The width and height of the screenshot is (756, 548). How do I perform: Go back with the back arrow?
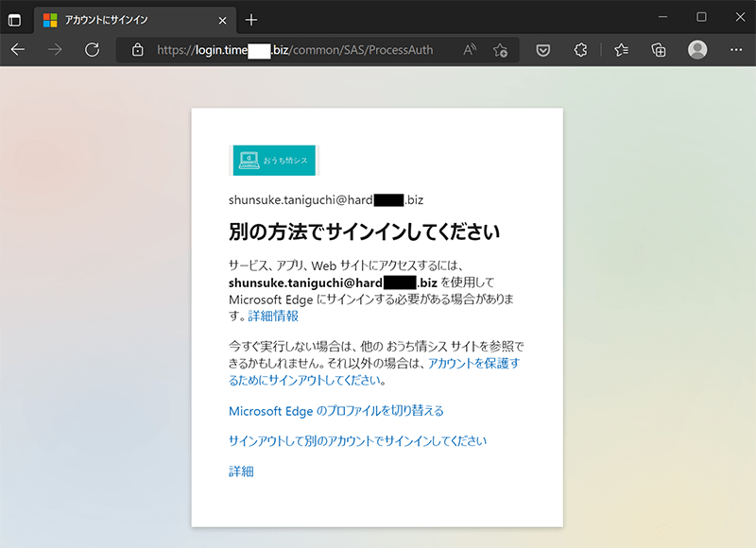(18, 50)
